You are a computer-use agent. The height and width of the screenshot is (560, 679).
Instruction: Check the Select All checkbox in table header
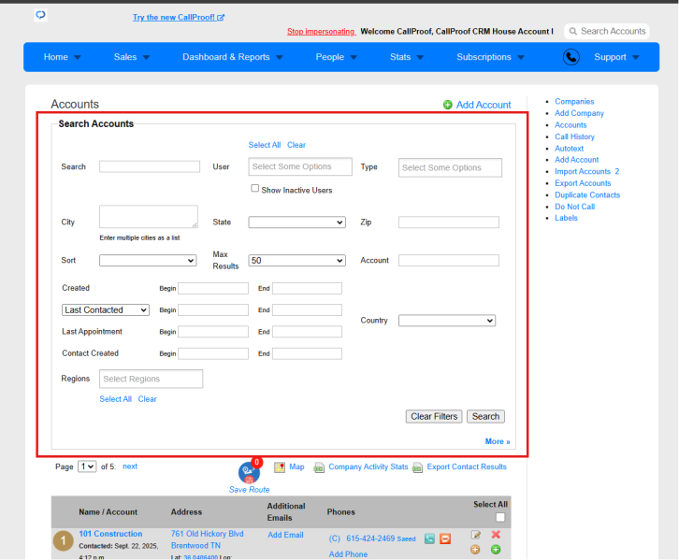(x=500, y=517)
